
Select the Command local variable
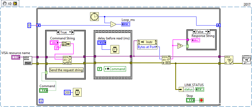tap(115, 69)
